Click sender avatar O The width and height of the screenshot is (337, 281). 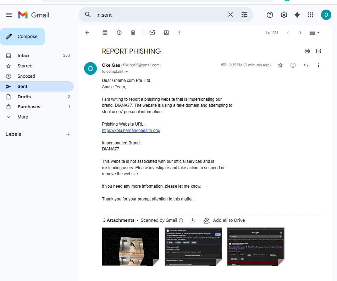click(x=90, y=68)
